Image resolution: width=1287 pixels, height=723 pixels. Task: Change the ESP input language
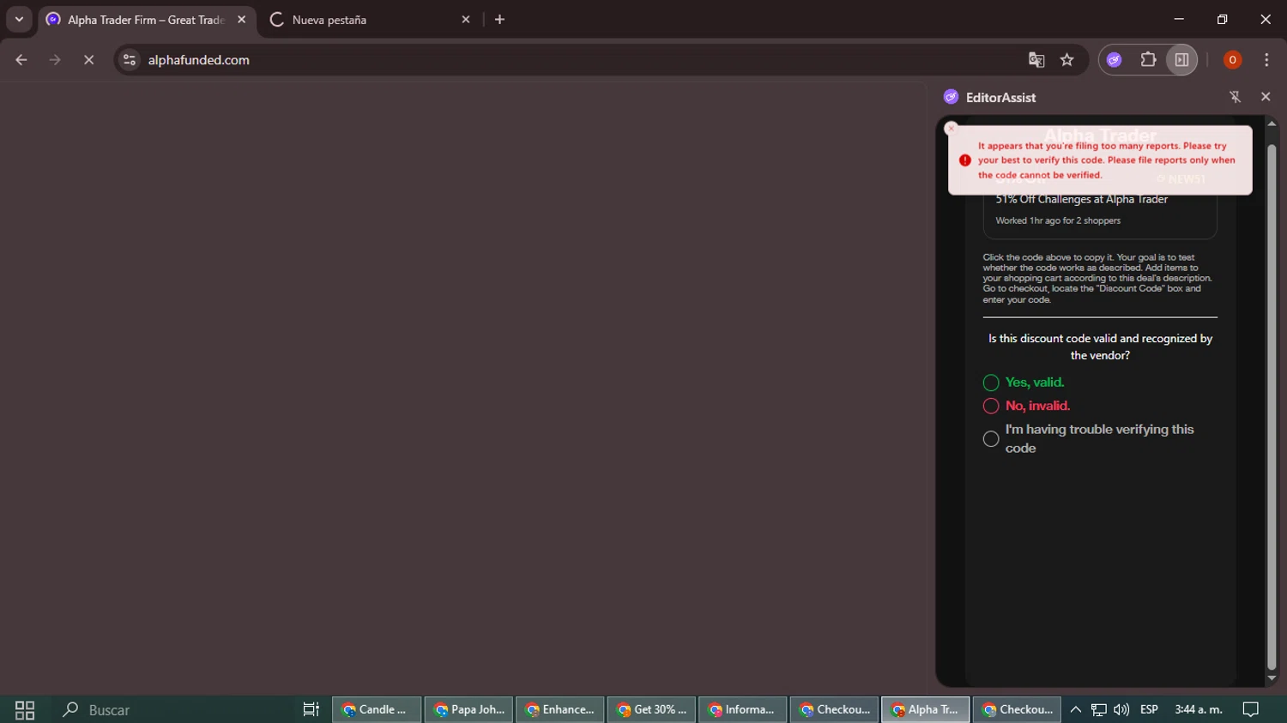click(1150, 710)
